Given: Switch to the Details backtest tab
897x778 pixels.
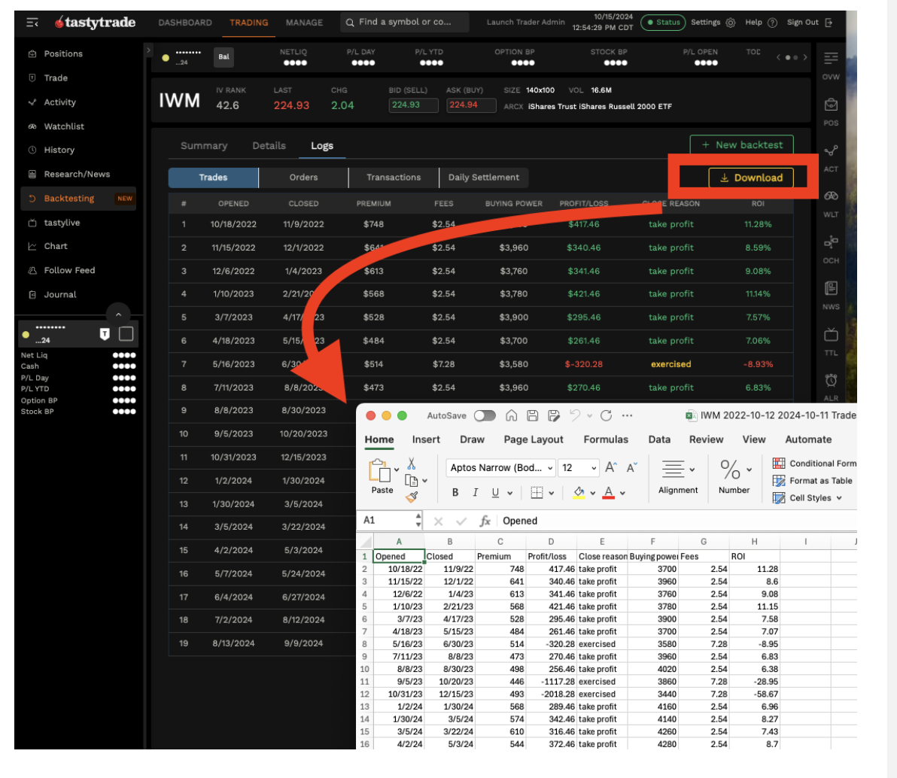Looking at the screenshot, I should click(x=269, y=146).
